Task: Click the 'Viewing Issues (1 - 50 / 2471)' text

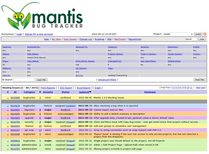Action: pyautogui.click(x=20, y=88)
